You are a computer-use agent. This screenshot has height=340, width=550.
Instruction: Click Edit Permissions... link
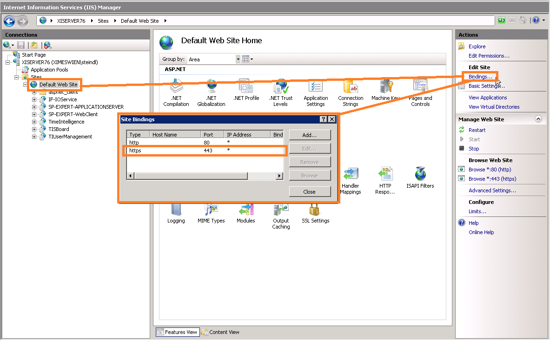[x=489, y=56]
